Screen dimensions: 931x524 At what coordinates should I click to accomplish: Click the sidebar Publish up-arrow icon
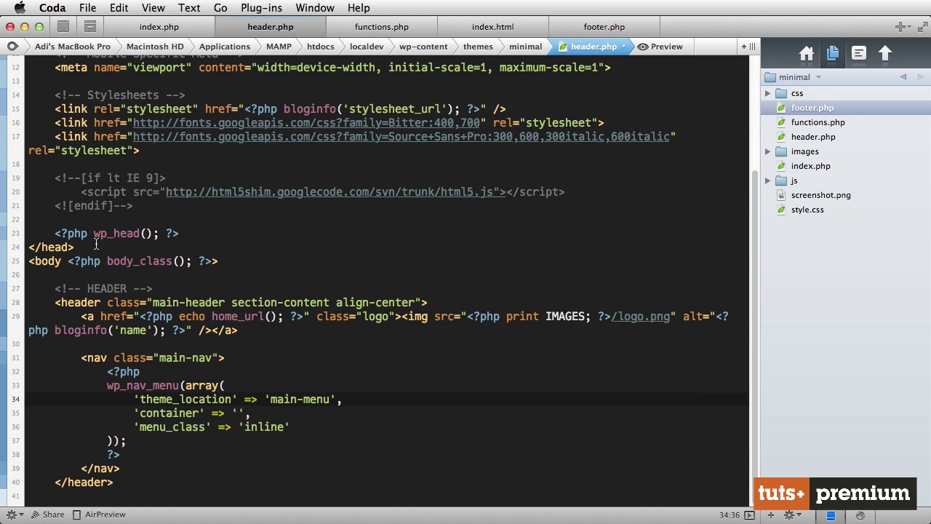pyautogui.click(x=885, y=54)
